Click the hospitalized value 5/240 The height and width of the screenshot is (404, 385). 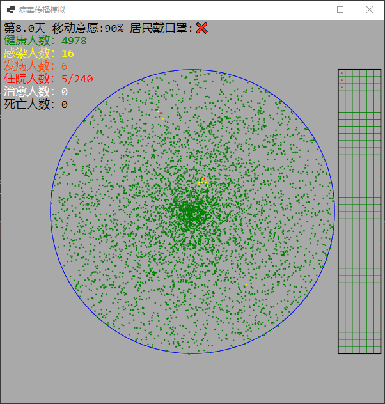77,79
